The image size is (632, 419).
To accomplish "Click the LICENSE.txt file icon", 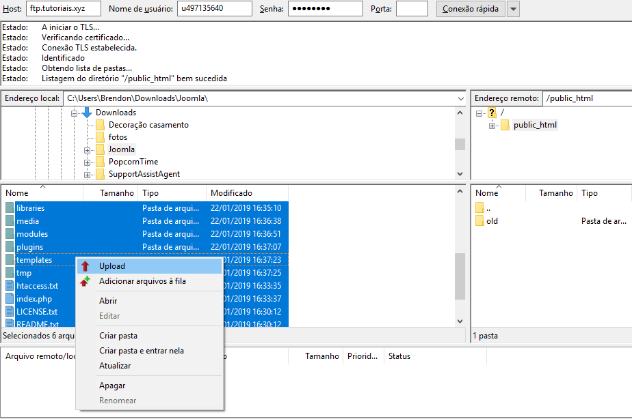I will 10,312.
